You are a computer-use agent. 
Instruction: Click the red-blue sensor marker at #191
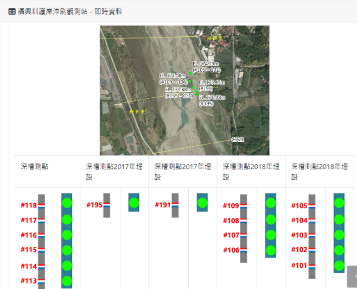tap(175, 205)
